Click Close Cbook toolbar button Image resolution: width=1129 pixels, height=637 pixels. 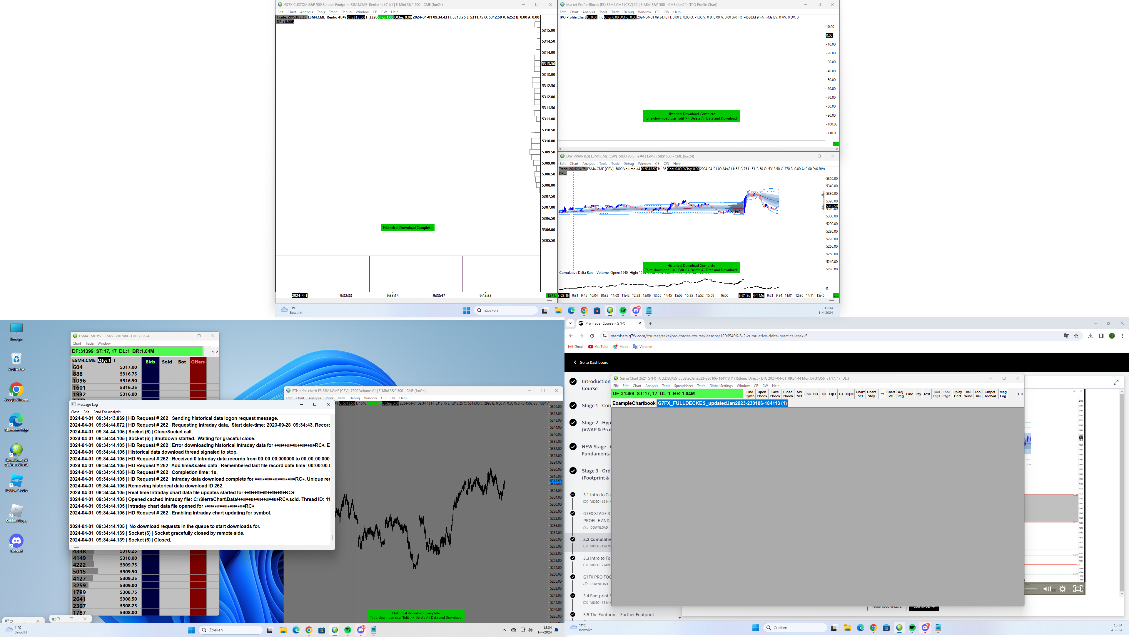pos(788,394)
